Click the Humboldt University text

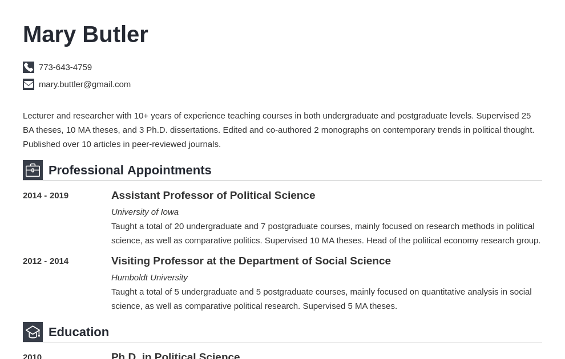[150, 278]
